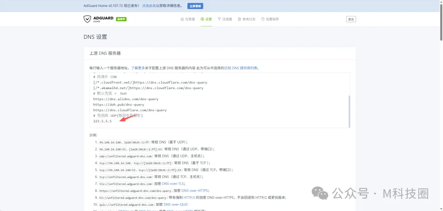The width and height of the screenshot is (443, 211).
Task: Open the 设置 settings menu
Action: tap(206, 19)
